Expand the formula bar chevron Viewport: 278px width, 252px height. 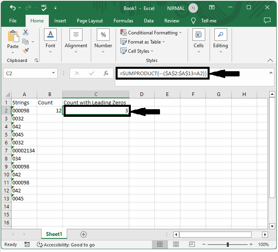[x=271, y=73]
